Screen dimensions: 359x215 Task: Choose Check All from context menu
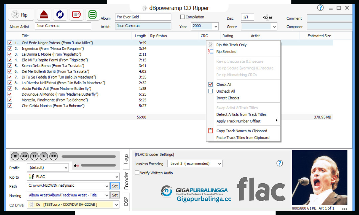(224, 85)
